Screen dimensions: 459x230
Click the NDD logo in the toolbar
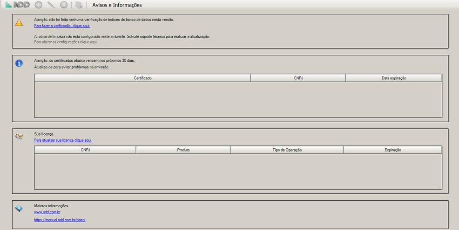click(18, 5)
